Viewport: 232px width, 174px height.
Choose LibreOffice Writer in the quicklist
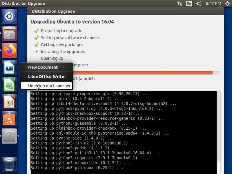tap(47, 77)
